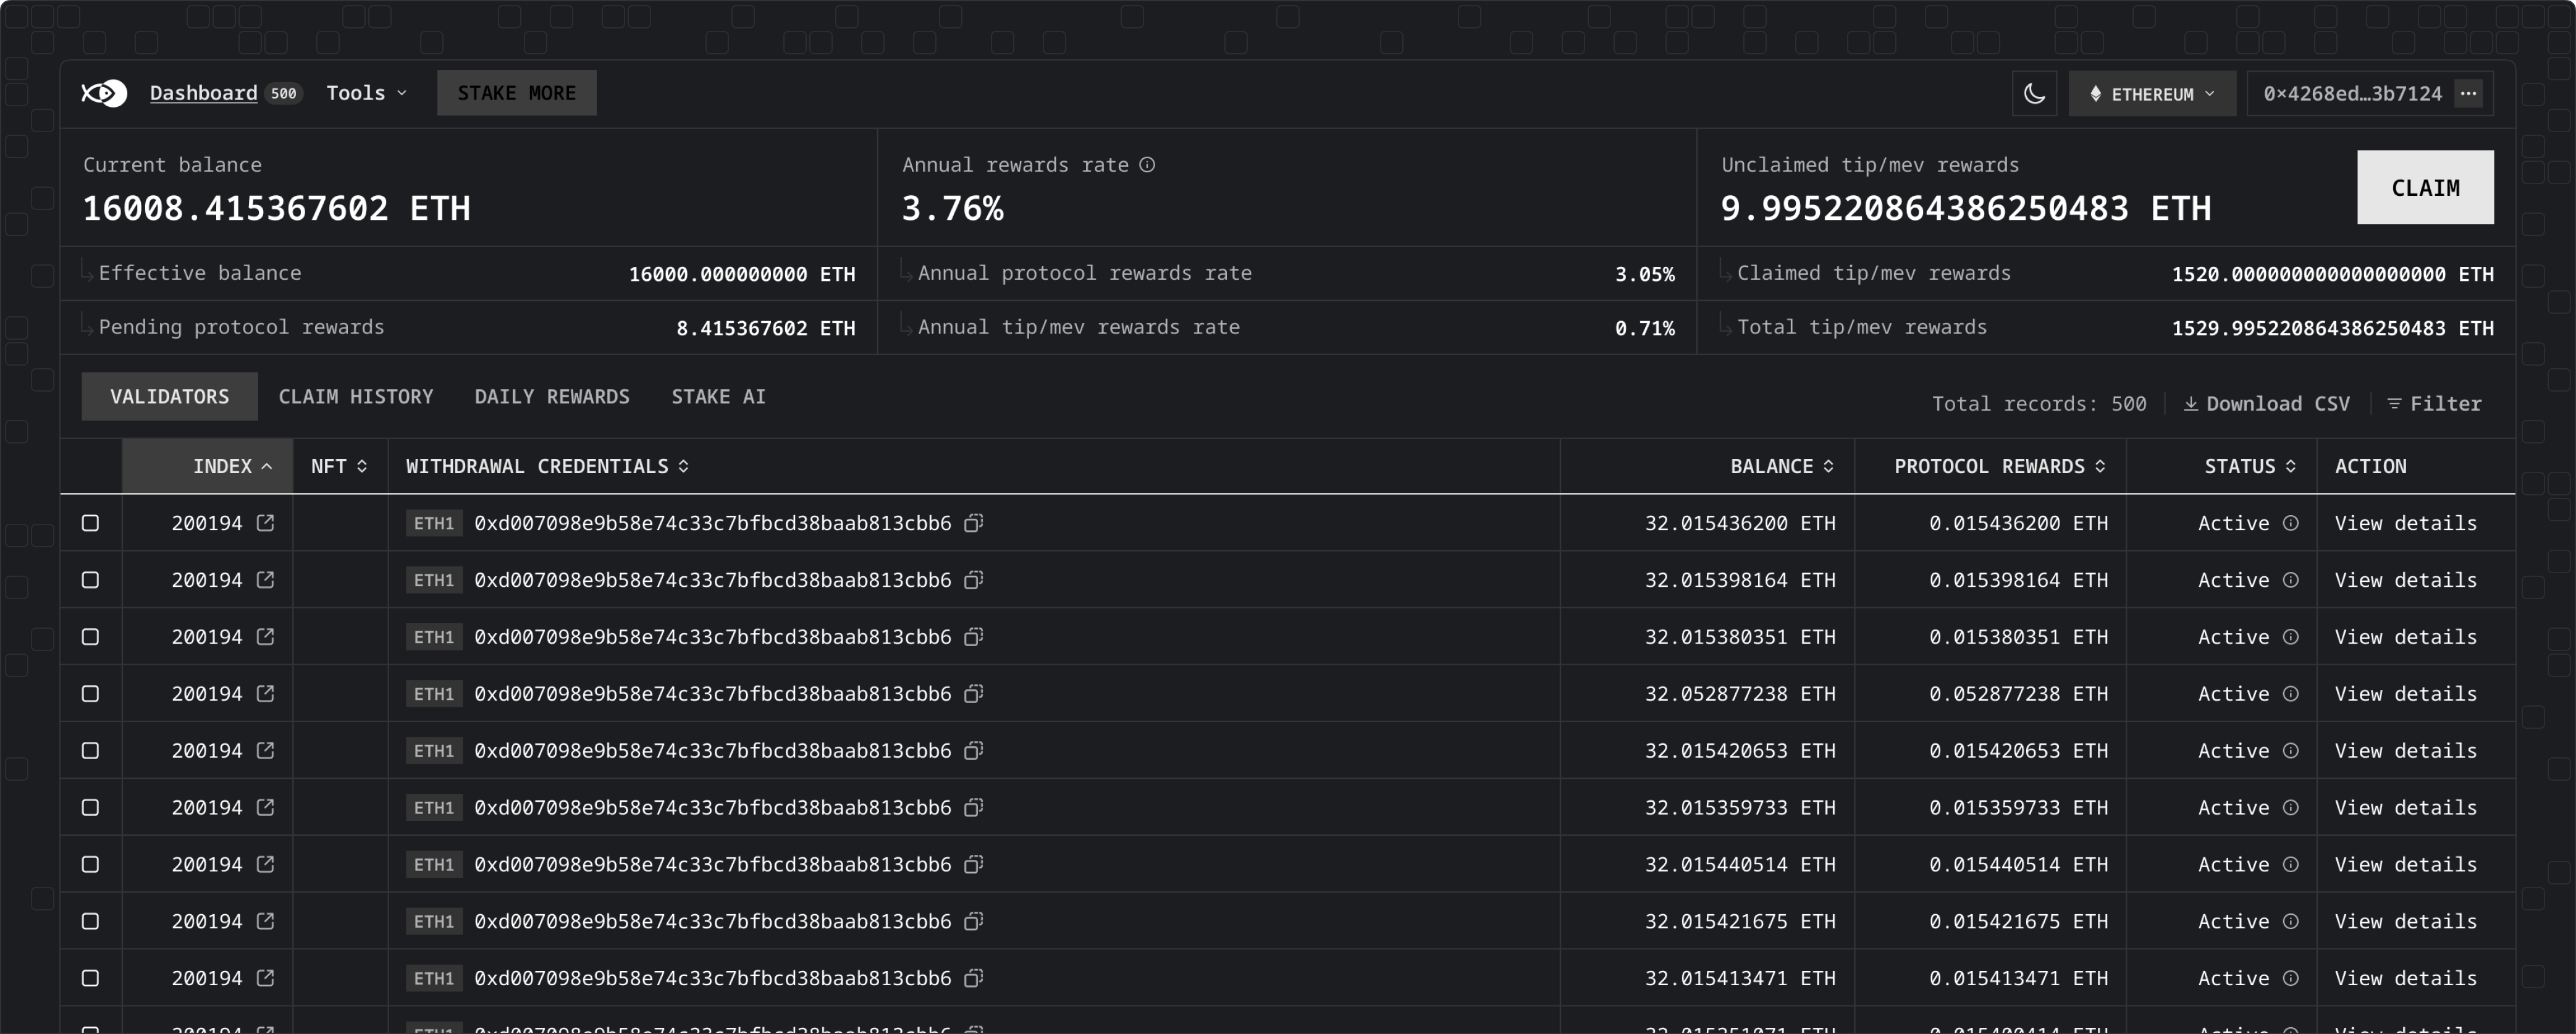Select the checkbox on the first validator row
The width and height of the screenshot is (2576, 1034).
click(90, 523)
